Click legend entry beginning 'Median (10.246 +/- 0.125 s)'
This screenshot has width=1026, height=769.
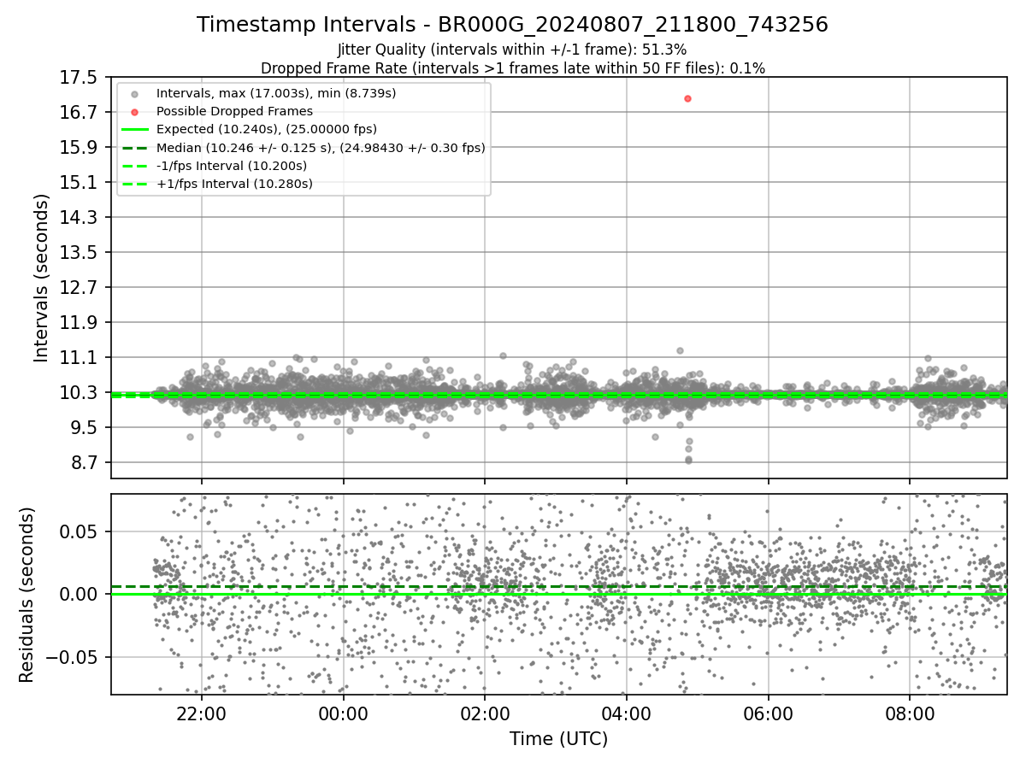point(321,148)
